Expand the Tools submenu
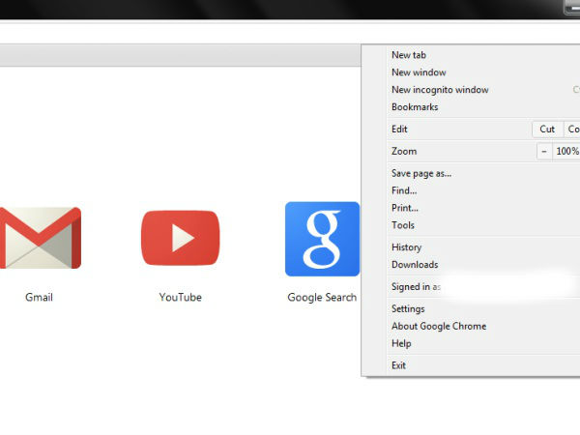 pyautogui.click(x=403, y=225)
